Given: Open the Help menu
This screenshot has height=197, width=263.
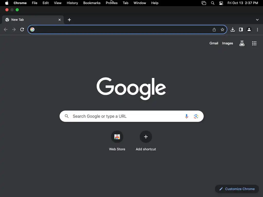Looking at the screenshot, I should pos(155,3).
